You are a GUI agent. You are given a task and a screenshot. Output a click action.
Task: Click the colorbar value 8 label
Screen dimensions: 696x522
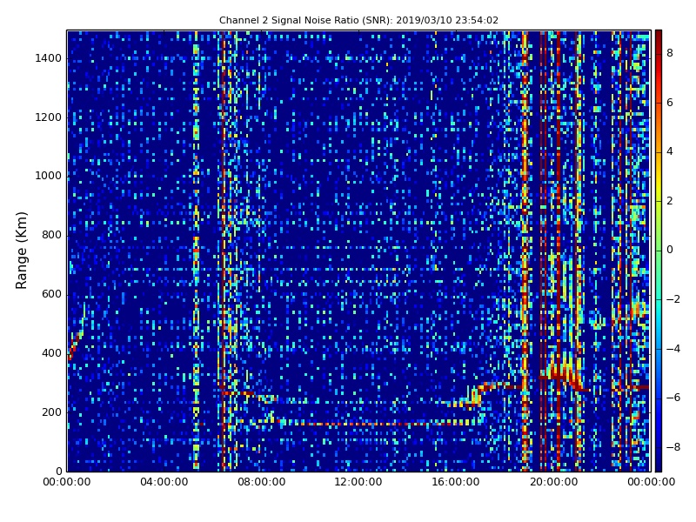(670, 53)
